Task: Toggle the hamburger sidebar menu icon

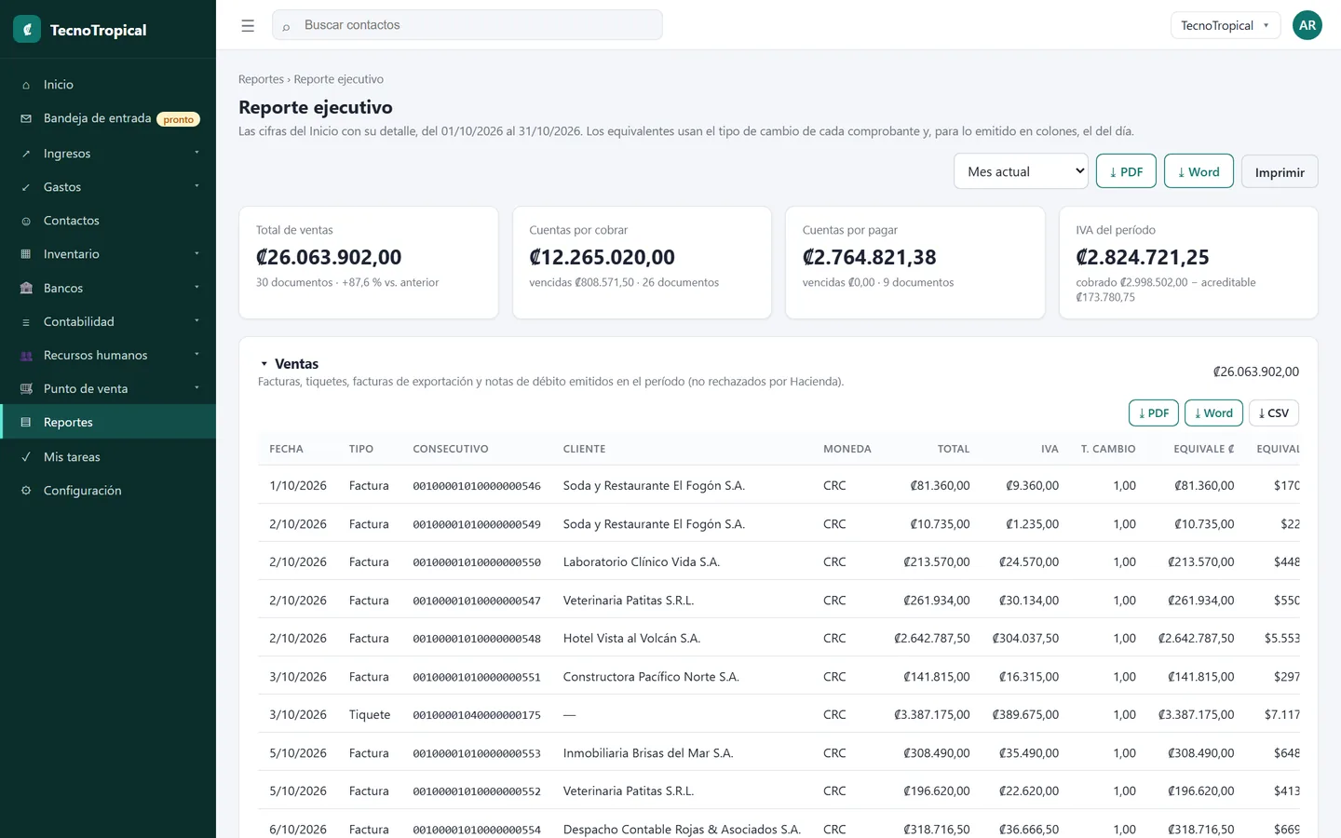Action: (248, 26)
